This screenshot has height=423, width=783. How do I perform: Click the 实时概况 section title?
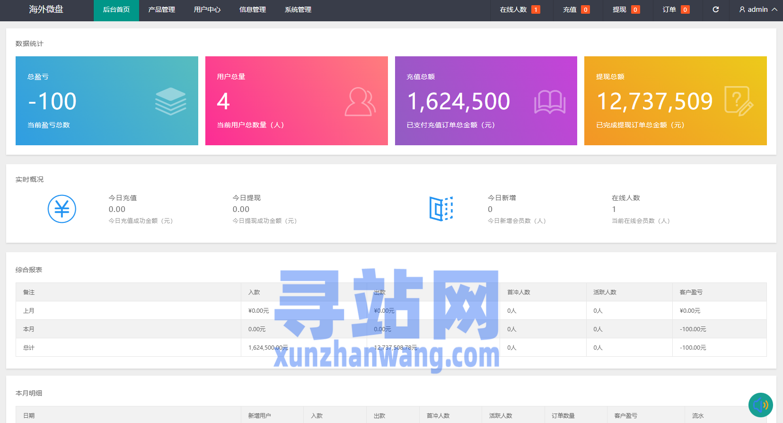point(29,179)
